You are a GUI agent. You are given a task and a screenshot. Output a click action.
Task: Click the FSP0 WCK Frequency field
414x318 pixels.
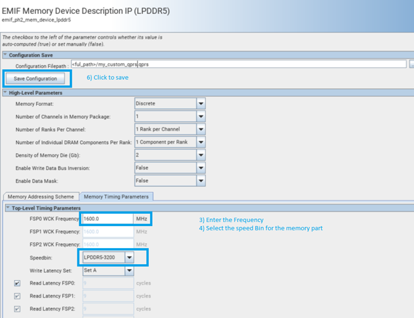coord(108,219)
